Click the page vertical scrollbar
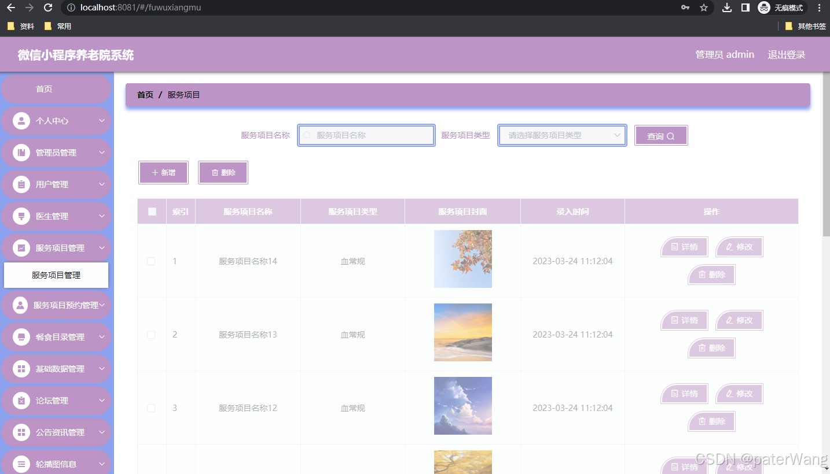The height and width of the screenshot is (474, 830). (826, 154)
